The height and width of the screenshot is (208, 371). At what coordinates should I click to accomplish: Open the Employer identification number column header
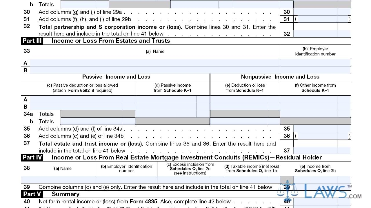(x=315, y=51)
